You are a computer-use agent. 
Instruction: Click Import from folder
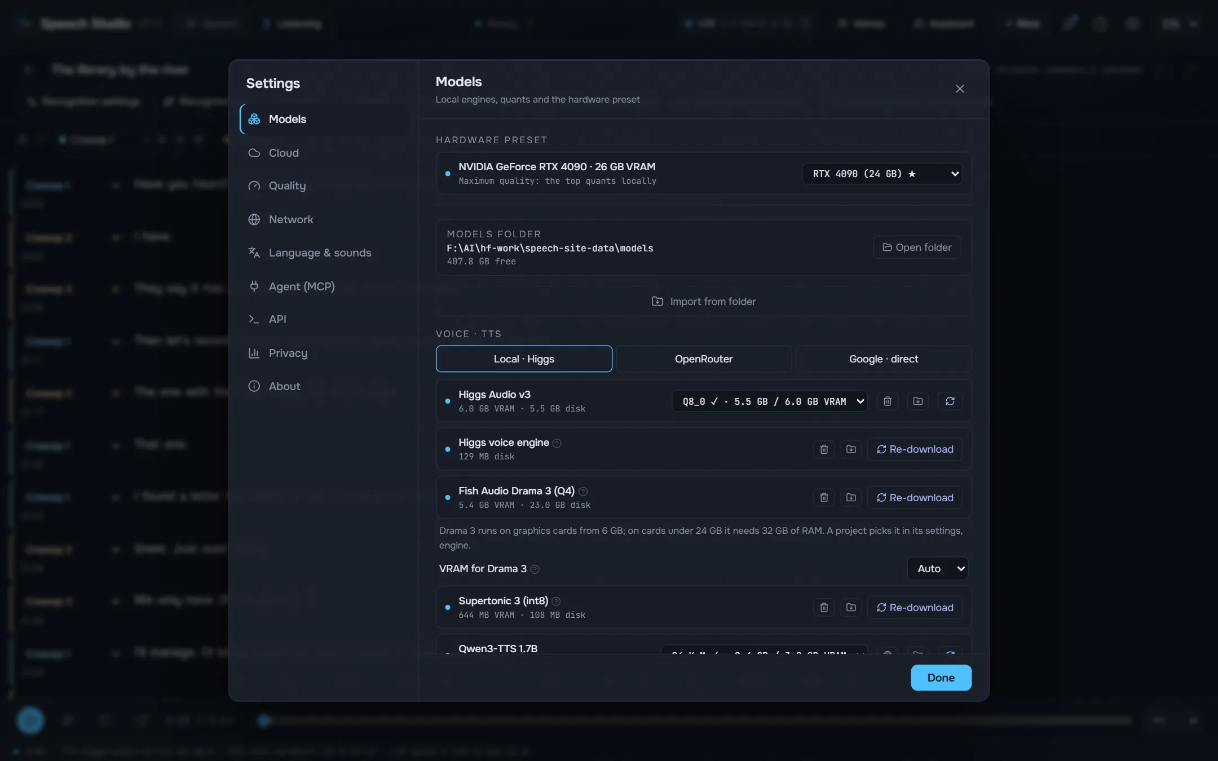click(x=704, y=302)
